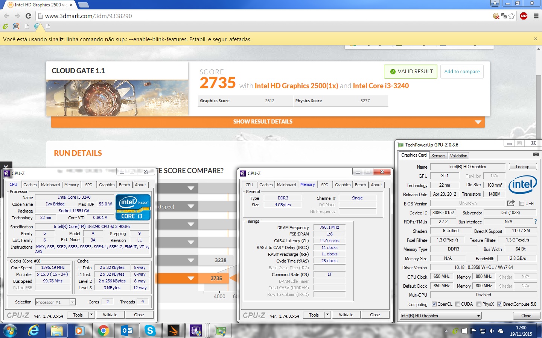This screenshot has width=542, height=338.
Task: Expand Show Result Details bar
Action: 268,122
